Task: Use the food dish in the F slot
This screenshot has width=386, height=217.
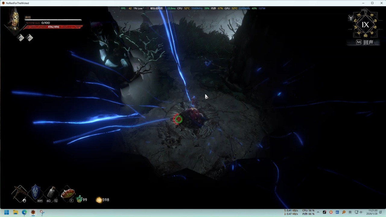Action: click(x=68, y=193)
